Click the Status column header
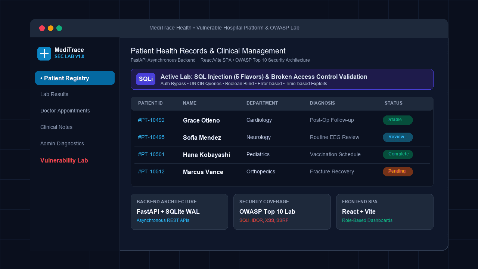The width and height of the screenshot is (478, 269). [x=394, y=103]
